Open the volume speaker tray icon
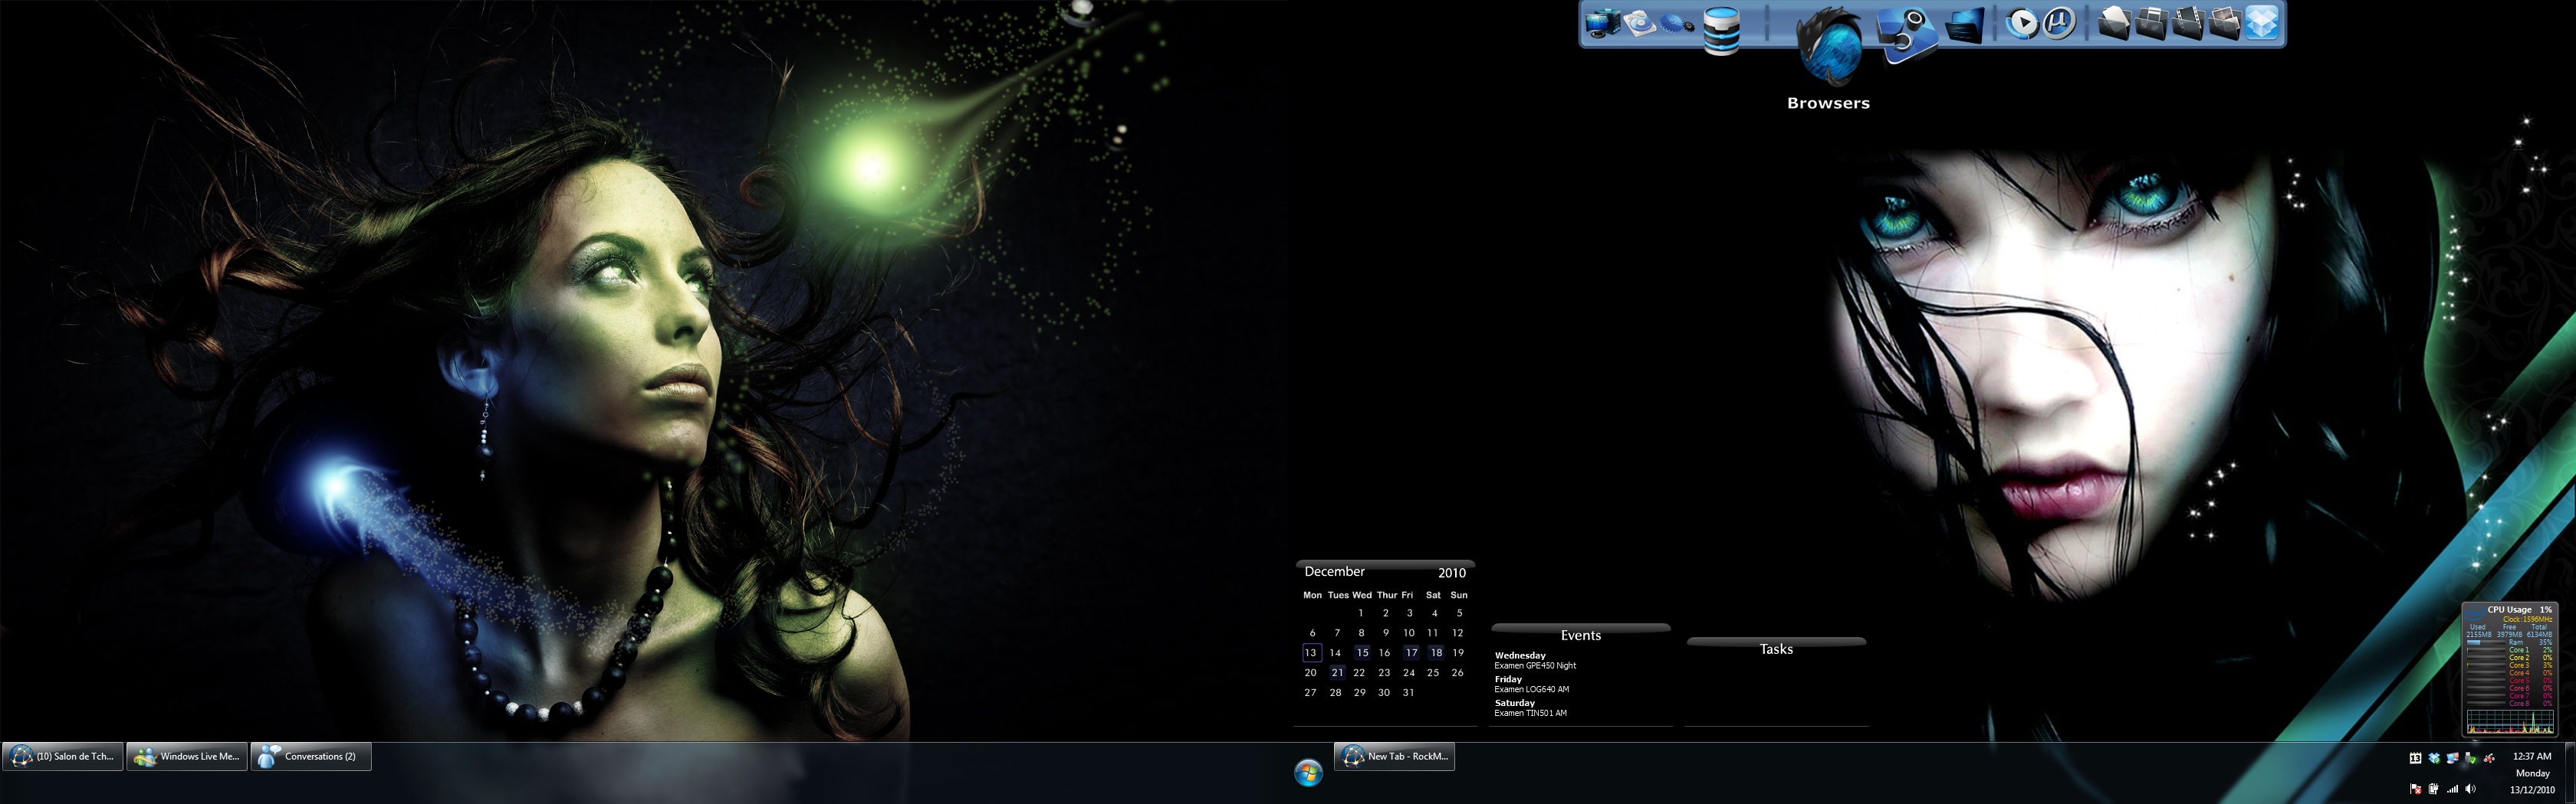 coord(2471,789)
